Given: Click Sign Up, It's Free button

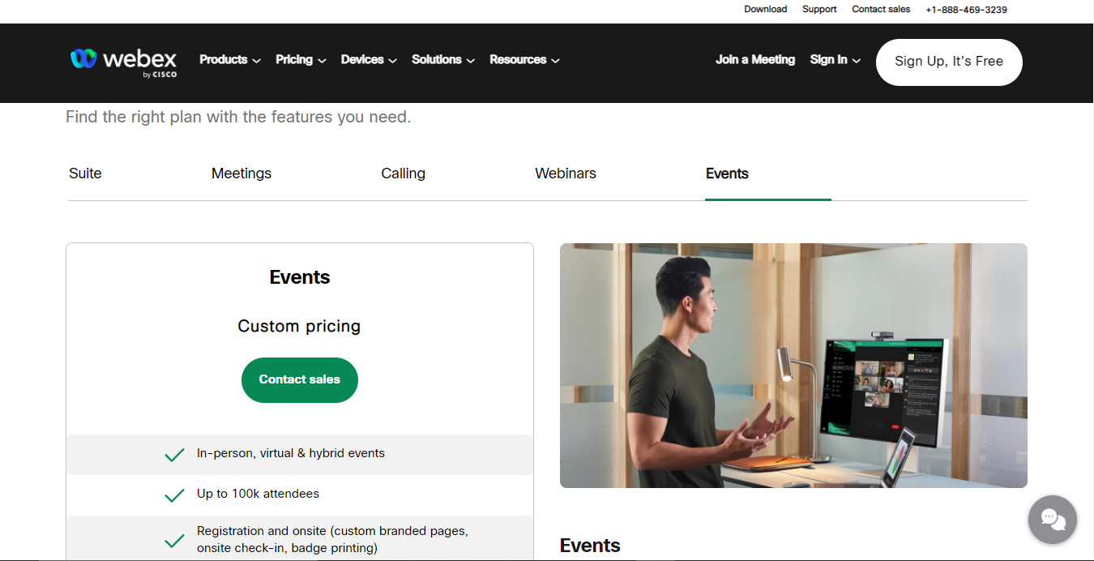Looking at the screenshot, I should [x=949, y=62].
